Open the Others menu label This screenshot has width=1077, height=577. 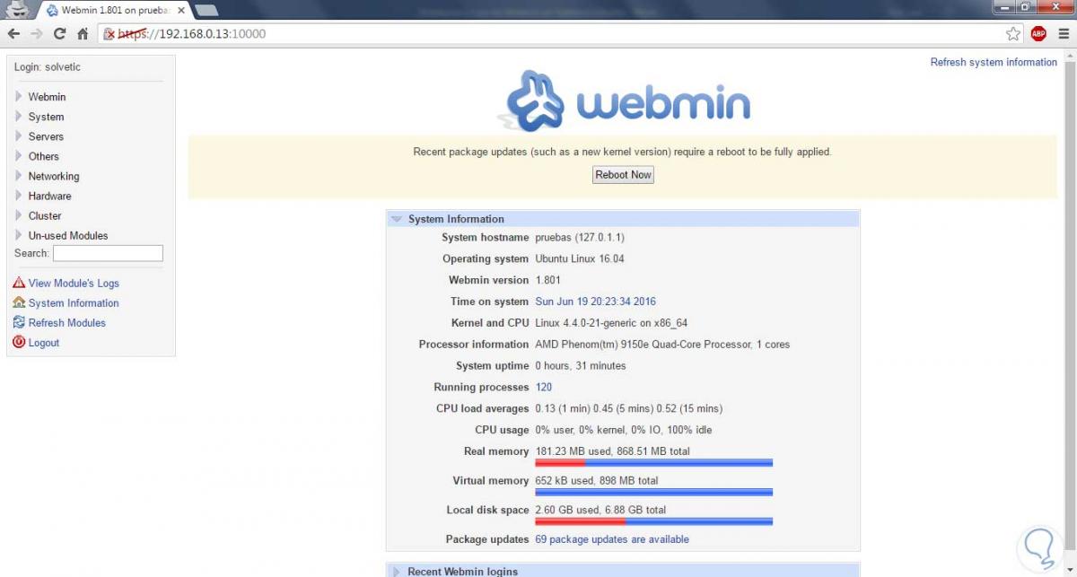[x=44, y=156]
